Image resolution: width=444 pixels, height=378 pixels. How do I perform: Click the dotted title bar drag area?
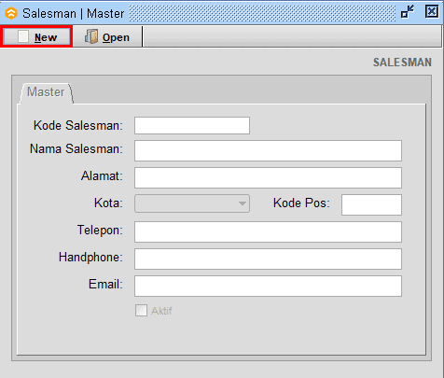click(262, 13)
